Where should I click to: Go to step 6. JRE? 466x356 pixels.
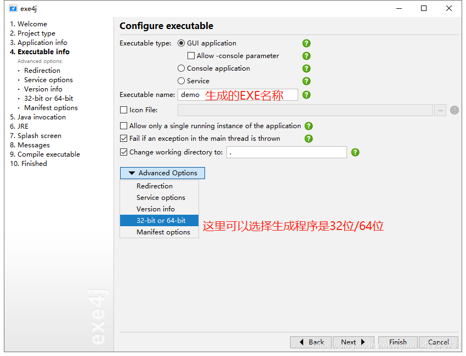point(19,127)
